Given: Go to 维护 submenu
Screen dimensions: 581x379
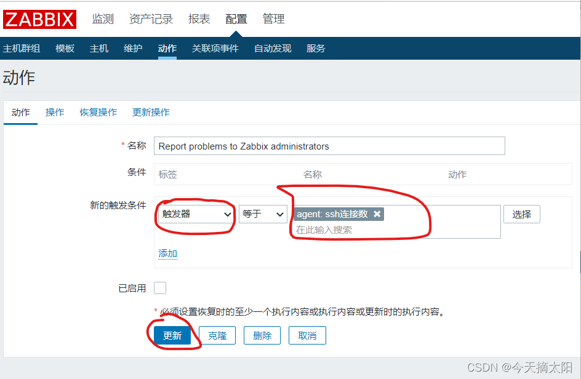Looking at the screenshot, I should (133, 49).
